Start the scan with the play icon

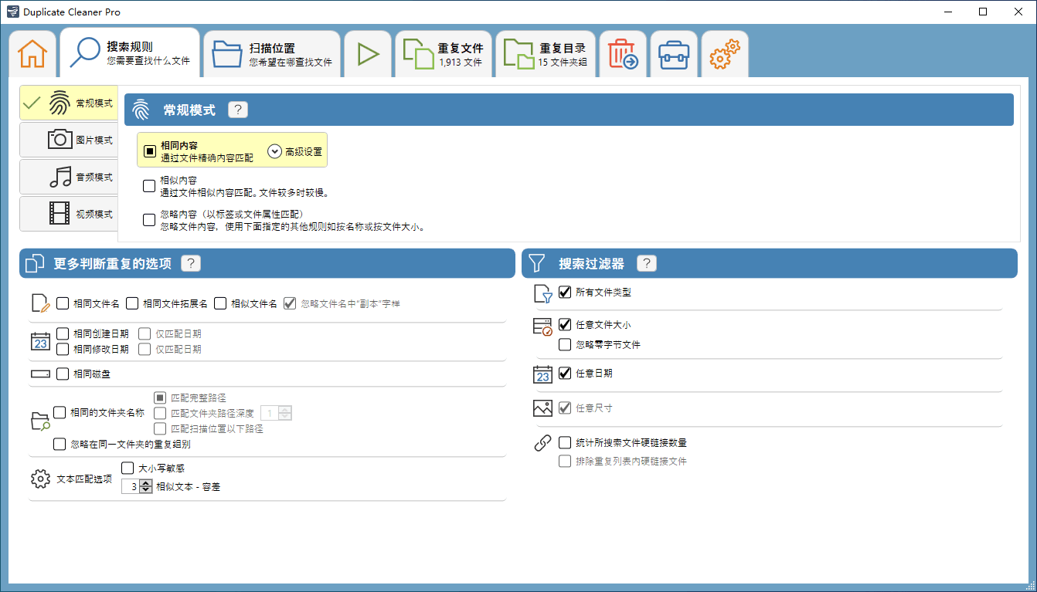point(367,52)
